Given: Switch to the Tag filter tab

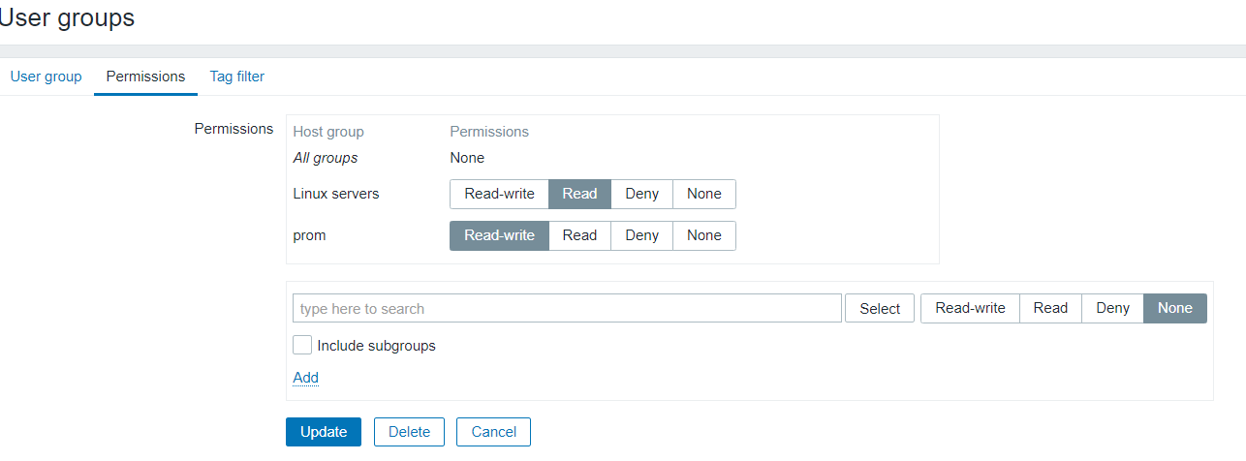Looking at the screenshot, I should [236, 77].
